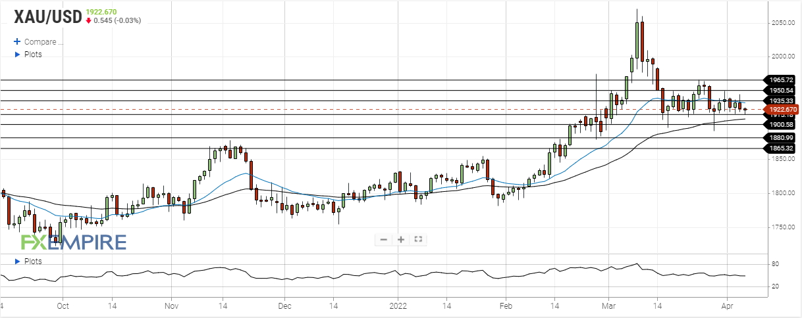Select the 1865.32 price level label
Image resolution: width=802 pixels, height=318 pixels.
[780, 148]
